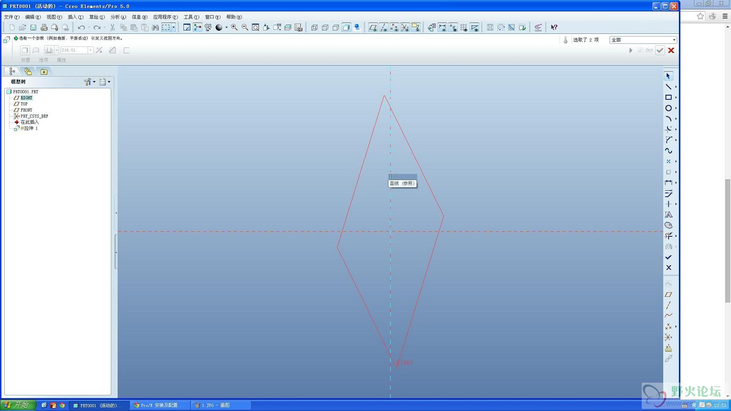Open the depth value 216.51 dropdown
This screenshot has width=731, height=411.
tap(90, 50)
